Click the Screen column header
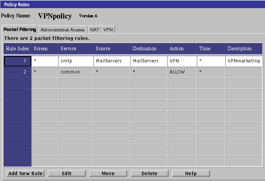This screenshot has height=181, width=265. pyautogui.click(x=45, y=49)
